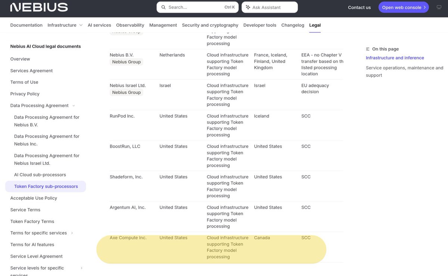Viewport: 448px width, 276px height.
Task: Click the Contact us link
Action: (360, 7)
